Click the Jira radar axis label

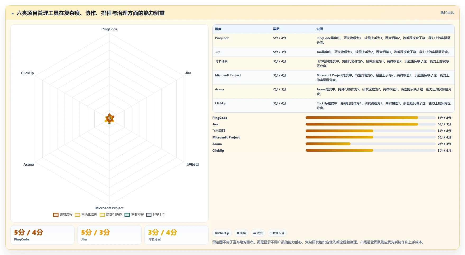[188, 73]
